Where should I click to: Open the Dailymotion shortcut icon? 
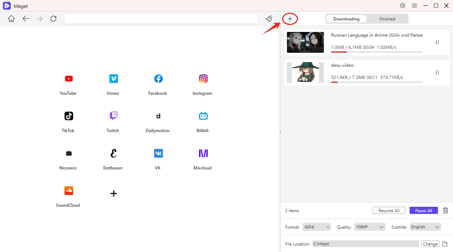click(158, 116)
